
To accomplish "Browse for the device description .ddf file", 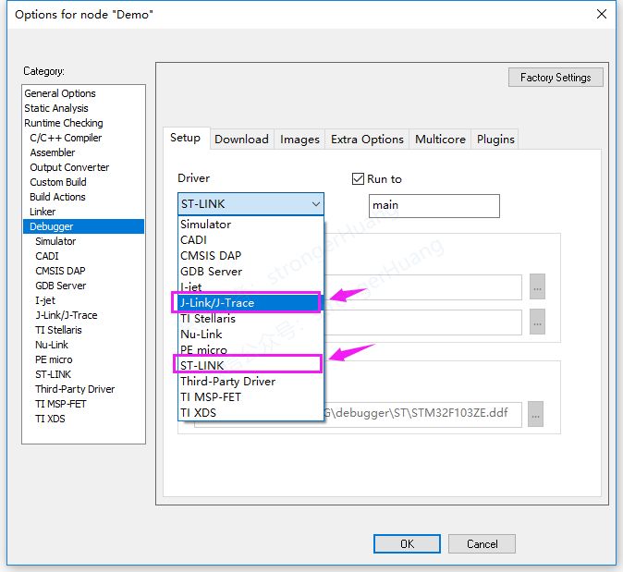I will coord(535,414).
